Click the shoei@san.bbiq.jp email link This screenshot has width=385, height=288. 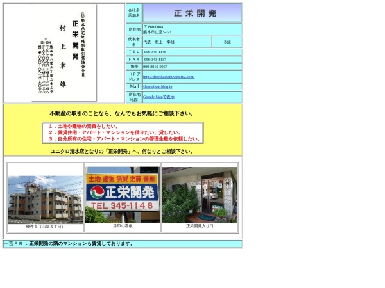coord(157,86)
